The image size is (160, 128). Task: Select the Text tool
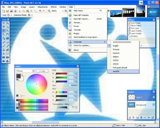pos(4,54)
